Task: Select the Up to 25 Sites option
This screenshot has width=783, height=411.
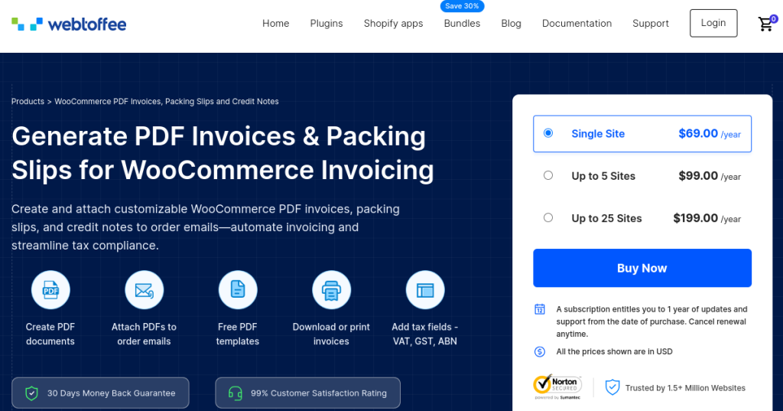Action: point(548,217)
